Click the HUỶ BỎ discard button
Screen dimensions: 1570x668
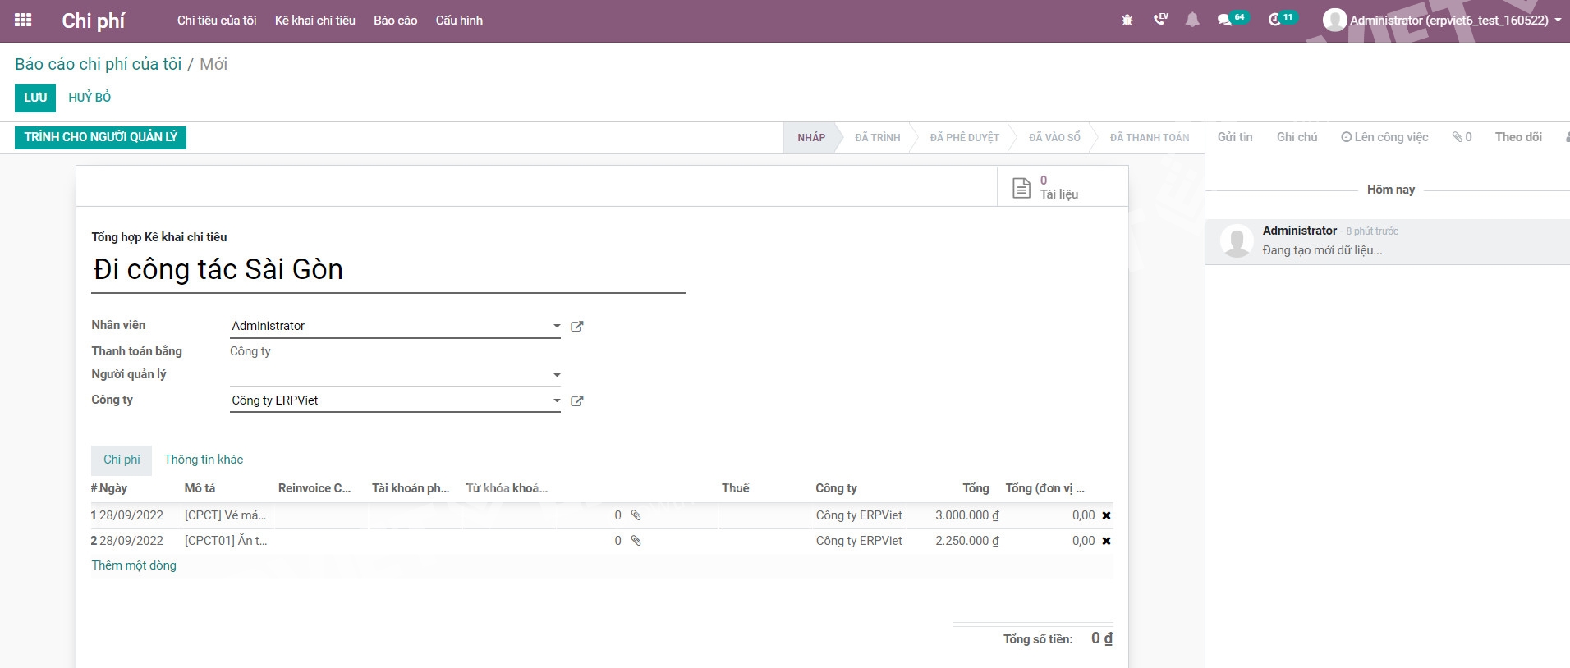coord(90,98)
